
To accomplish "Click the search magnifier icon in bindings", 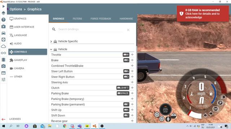I will click(x=54, y=29).
